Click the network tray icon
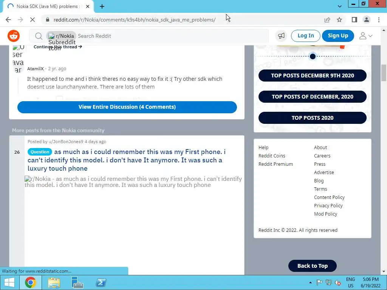This screenshot has height=290, width=387. 328,282
